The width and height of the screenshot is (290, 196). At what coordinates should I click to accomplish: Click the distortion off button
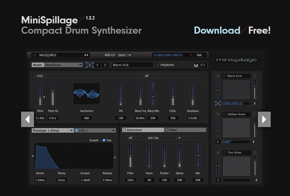pyautogui.click(x=130, y=138)
